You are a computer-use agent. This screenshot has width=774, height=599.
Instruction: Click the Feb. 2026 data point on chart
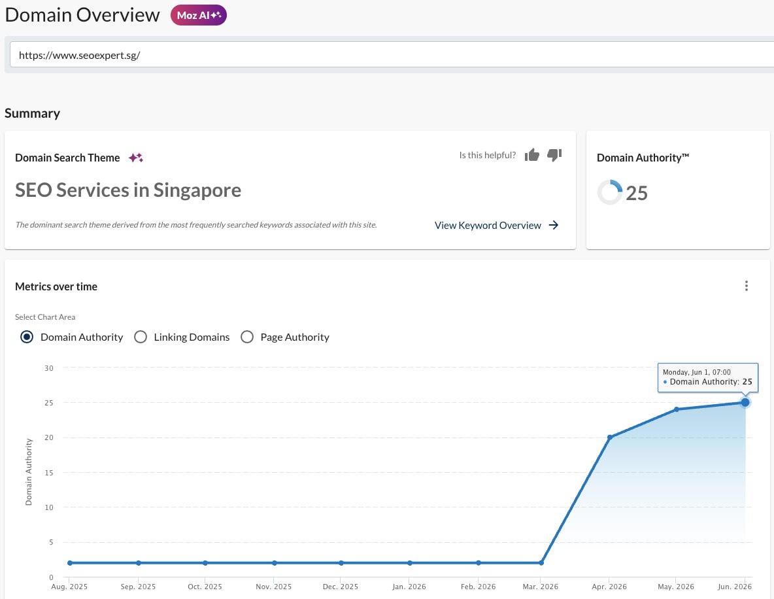point(479,563)
